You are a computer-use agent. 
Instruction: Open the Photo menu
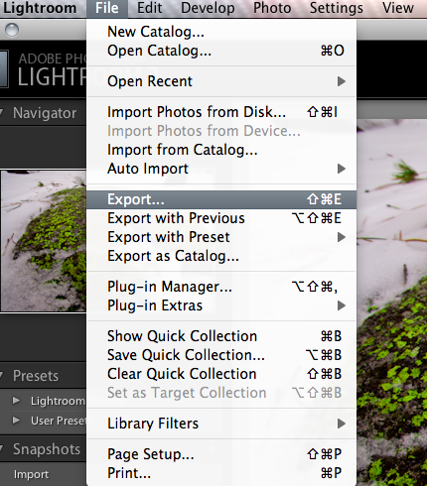(x=272, y=8)
